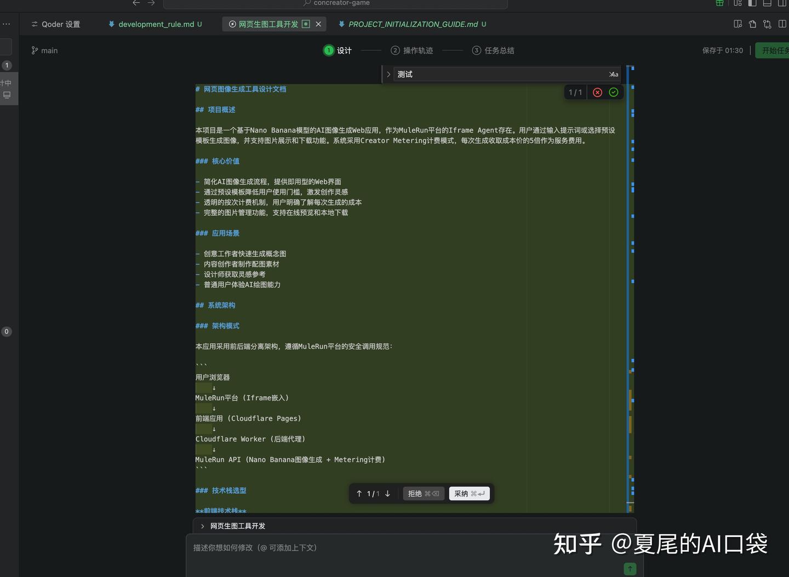Click the red reject-change circle icon
This screenshot has height=577, width=789.
point(597,92)
